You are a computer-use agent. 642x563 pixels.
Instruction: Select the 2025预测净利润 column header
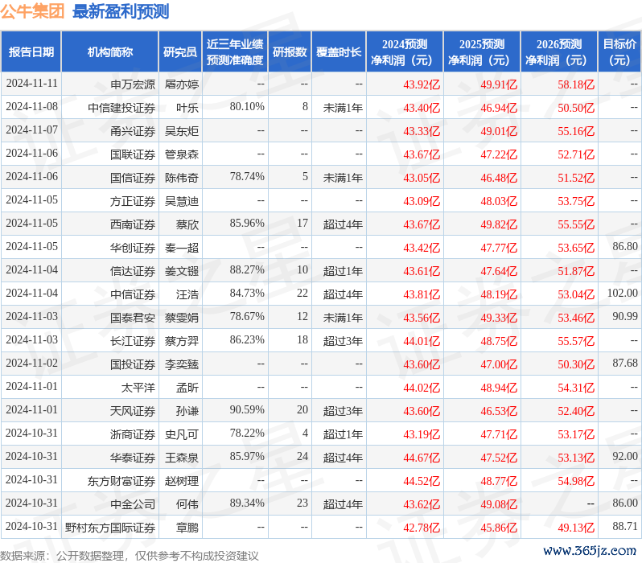click(x=482, y=52)
